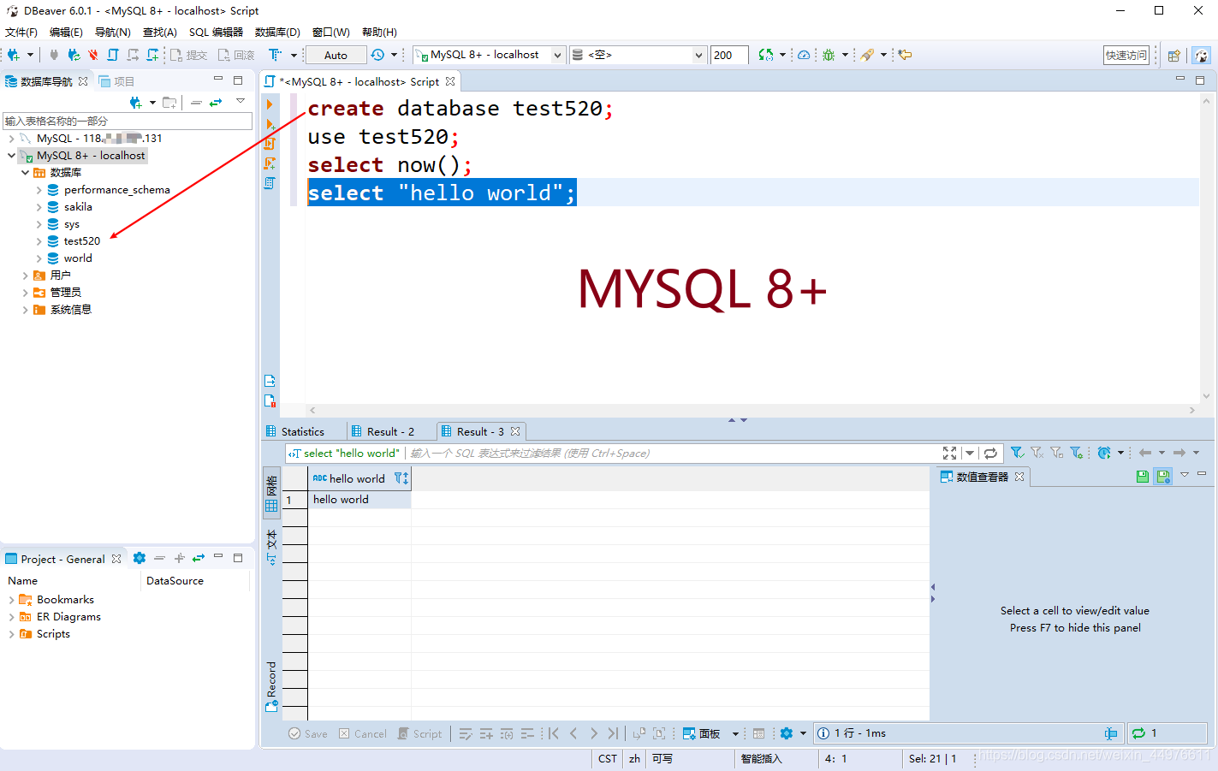Collapse the 数据库 folder node
Viewport: 1218px width, 771px height.
tap(25, 173)
